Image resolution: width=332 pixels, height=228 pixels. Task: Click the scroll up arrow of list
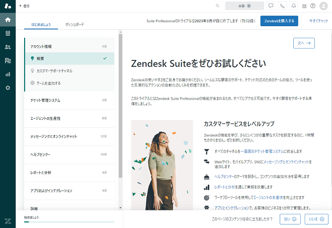coord(121,32)
